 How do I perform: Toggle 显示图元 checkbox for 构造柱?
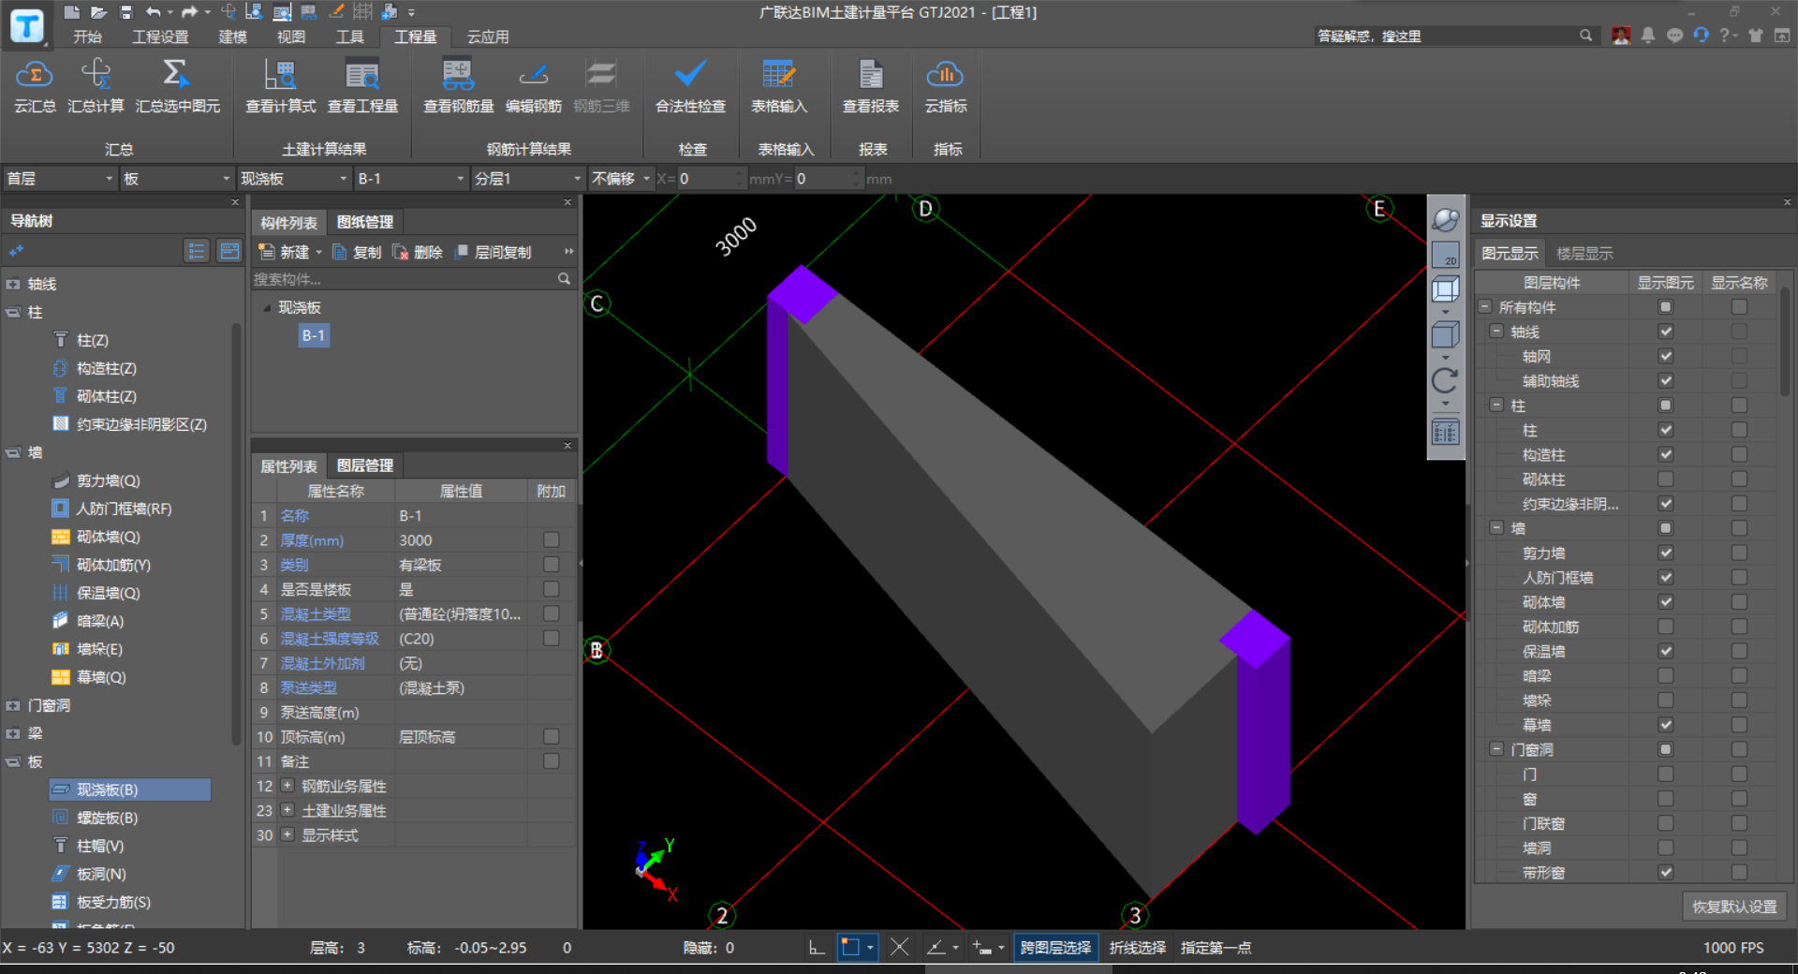click(1665, 454)
